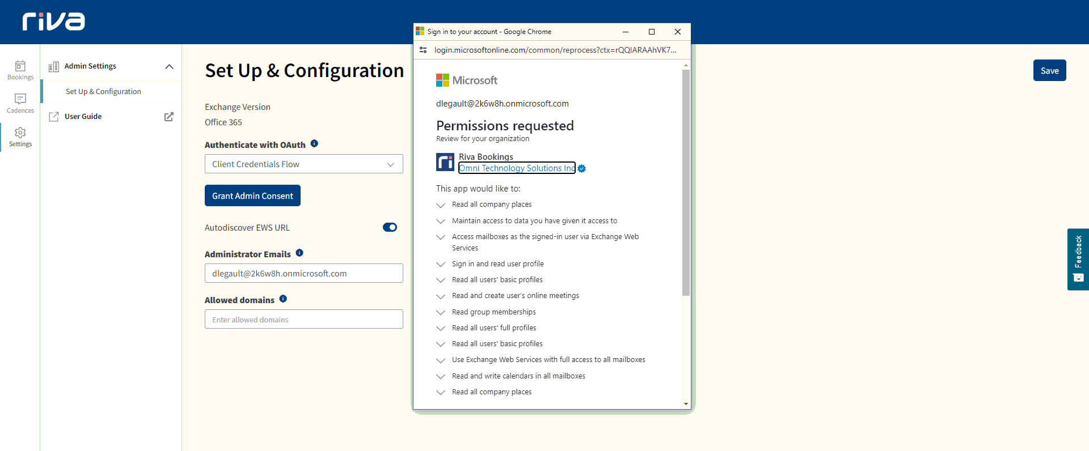Open the Cadences sidebar icon
1089x451 pixels.
coord(20,103)
